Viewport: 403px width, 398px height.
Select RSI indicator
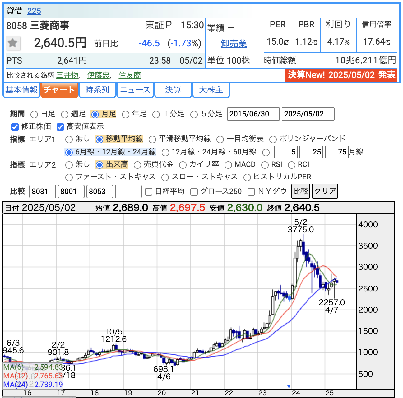click(x=265, y=165)
